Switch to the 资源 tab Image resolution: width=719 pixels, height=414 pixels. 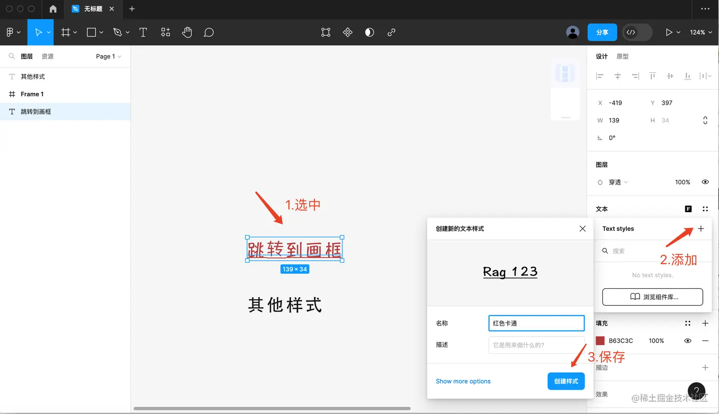48,56
